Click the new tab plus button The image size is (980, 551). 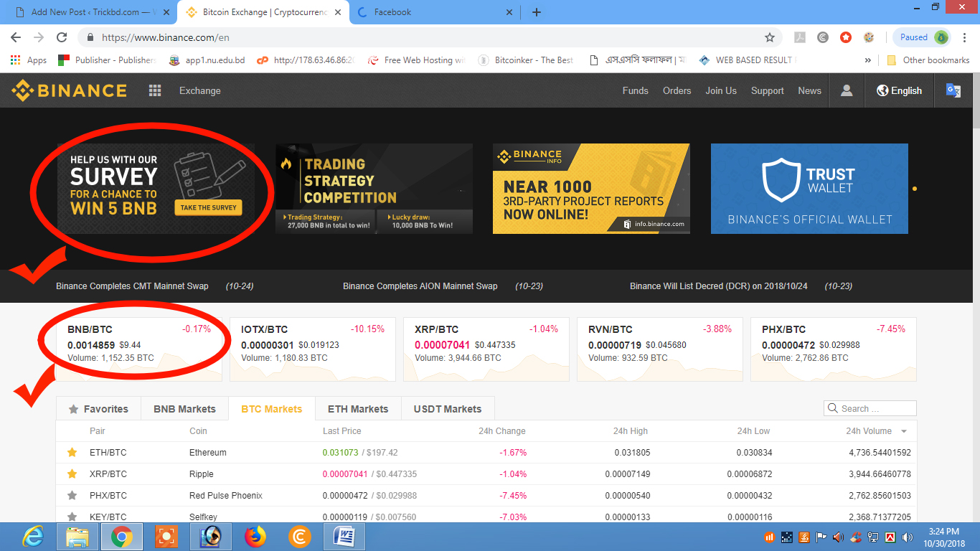click(537, 12)
